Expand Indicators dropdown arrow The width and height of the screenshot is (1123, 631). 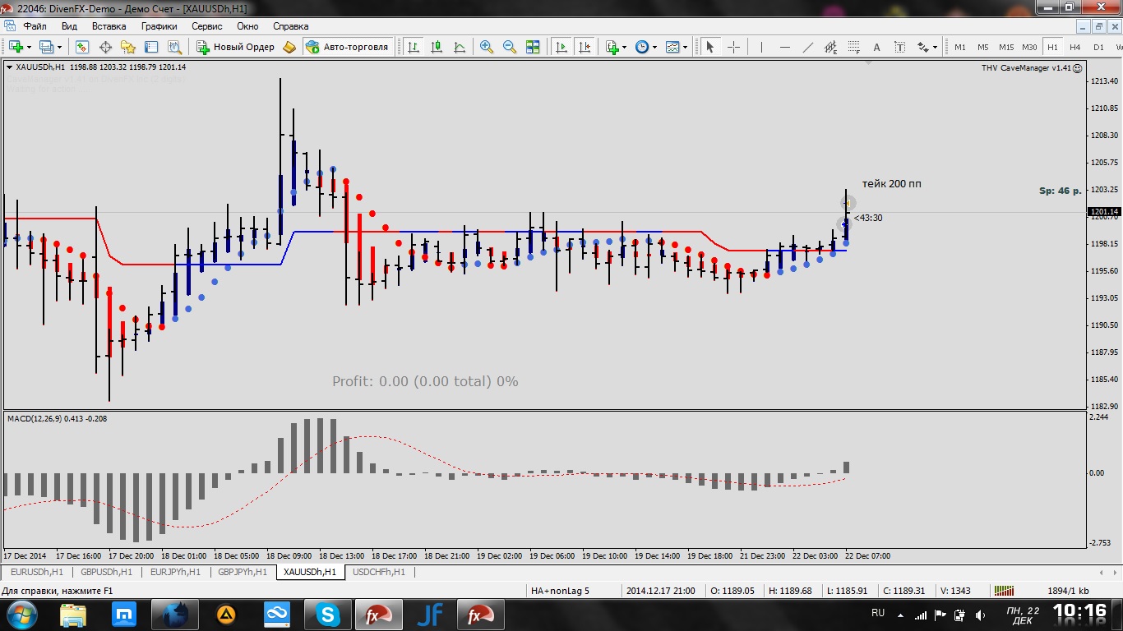[x=624, y=48]
